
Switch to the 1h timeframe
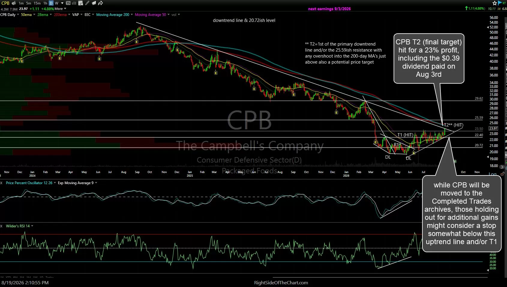tap(45, 3)
